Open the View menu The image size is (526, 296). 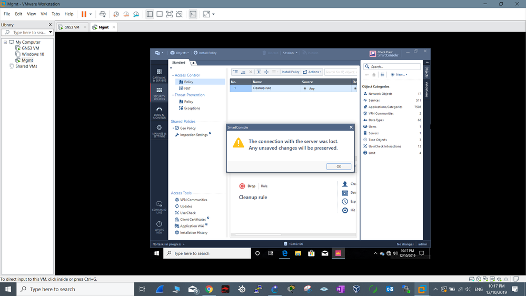click(31, 14)
